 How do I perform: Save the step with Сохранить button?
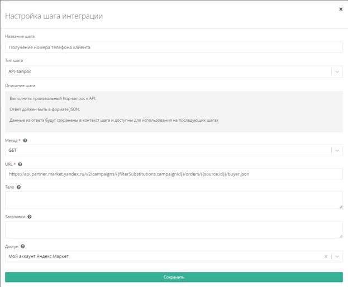pyautogui.click(x=174, y=277)
